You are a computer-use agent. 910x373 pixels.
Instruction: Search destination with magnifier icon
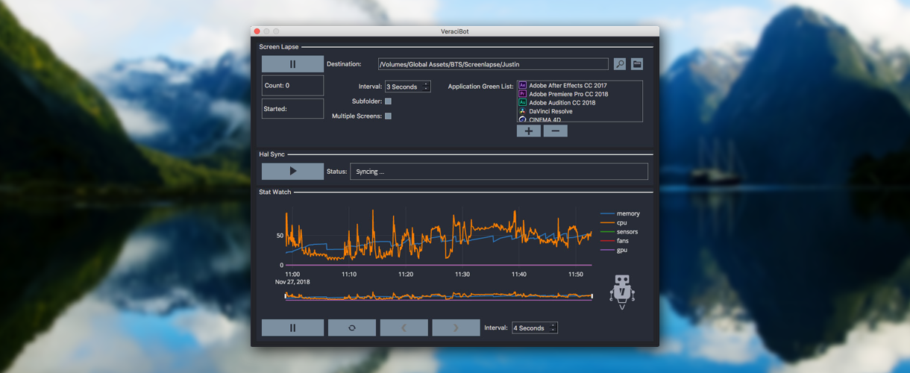click(620, 64)
